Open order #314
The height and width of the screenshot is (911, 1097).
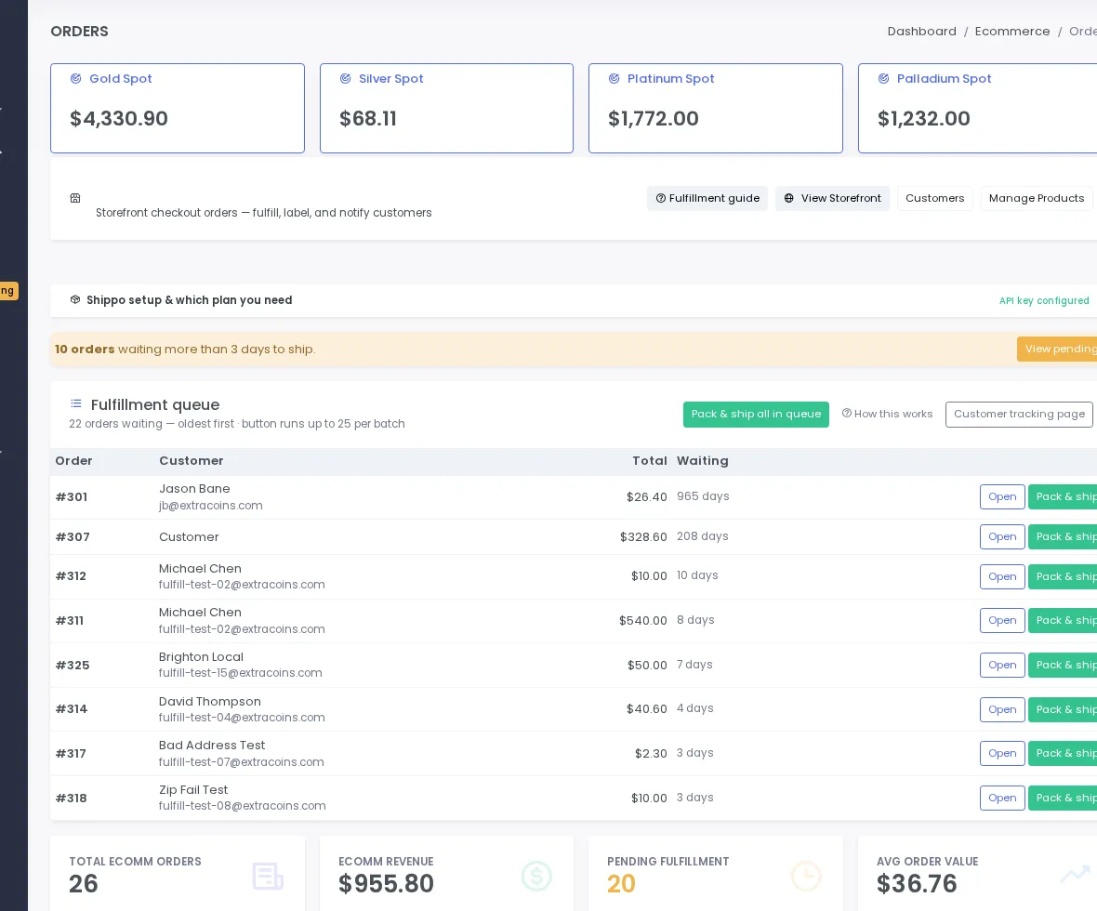(1002, 709)
